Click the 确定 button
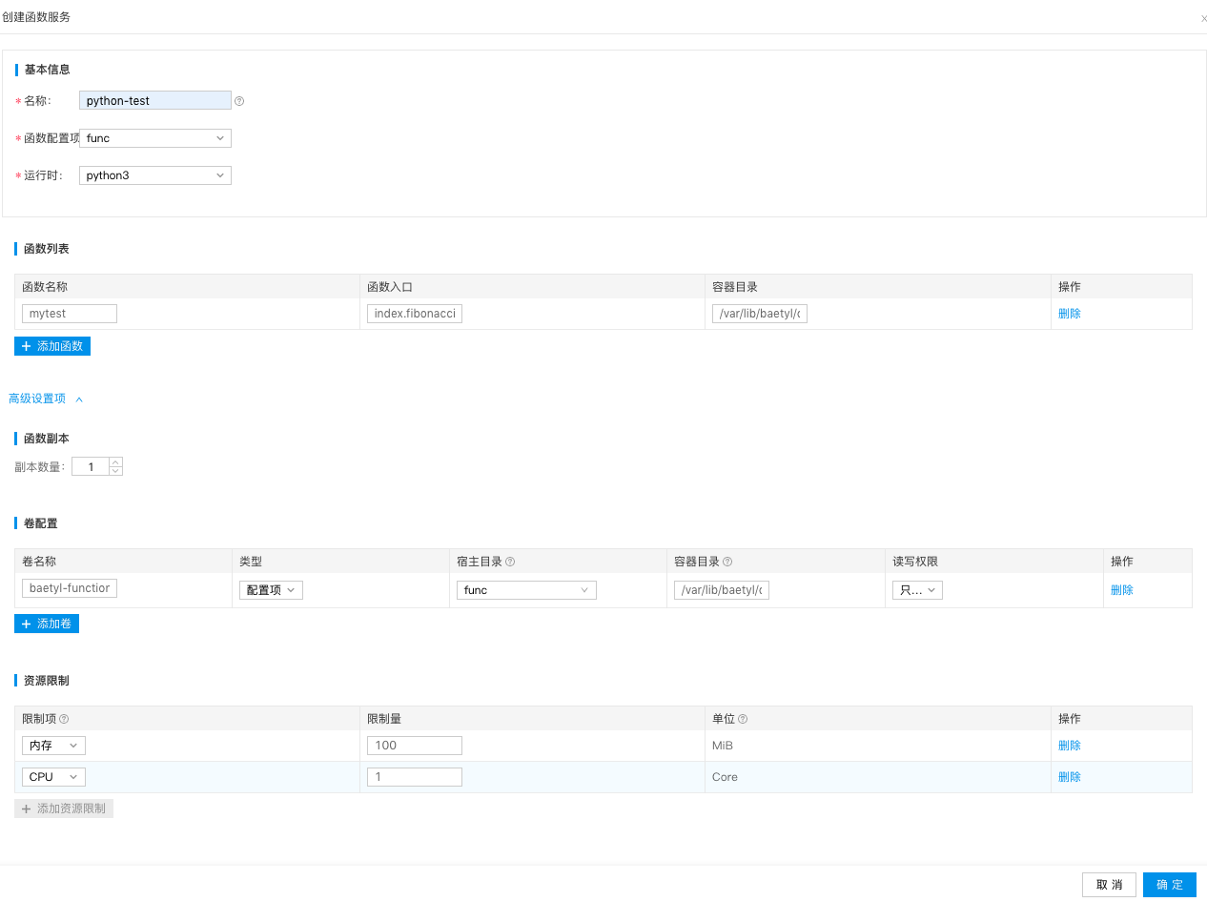The height and width of the screenshot is (901, 1207). [x=1170, y=885]
